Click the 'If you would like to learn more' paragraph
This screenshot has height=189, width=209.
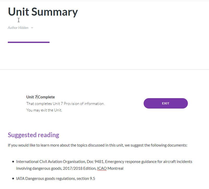coord(97,145)
